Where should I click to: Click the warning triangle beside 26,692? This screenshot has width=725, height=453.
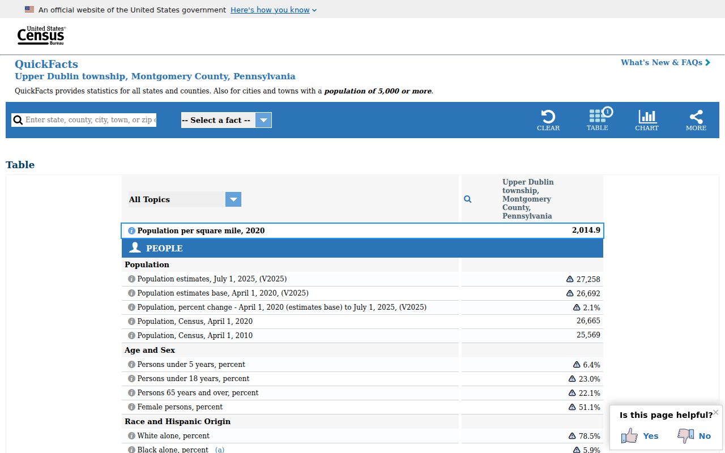tap(570, 293)
